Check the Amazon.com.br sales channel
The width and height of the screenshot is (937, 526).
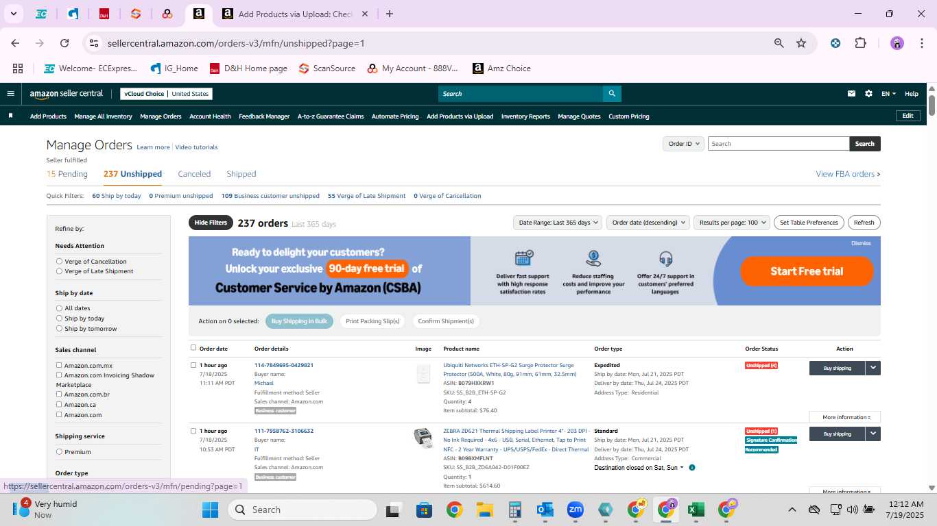coord(59,394)
